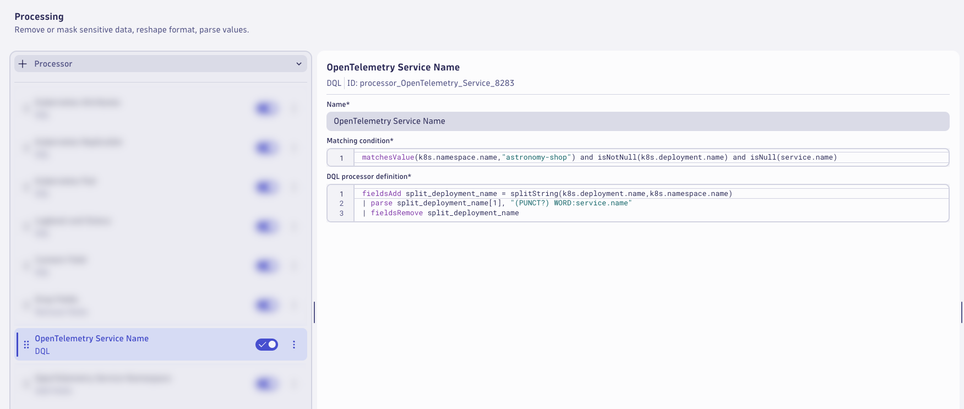Click the OpenTelemetry Service Name panel heading

pos(393,67)
